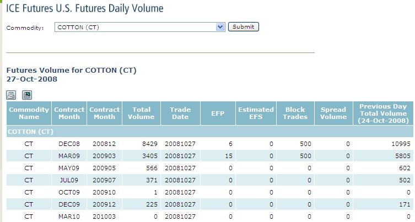Click trade date 20081027 in MAY09 row
415x222 pixels.
click(x=180, y=168)
